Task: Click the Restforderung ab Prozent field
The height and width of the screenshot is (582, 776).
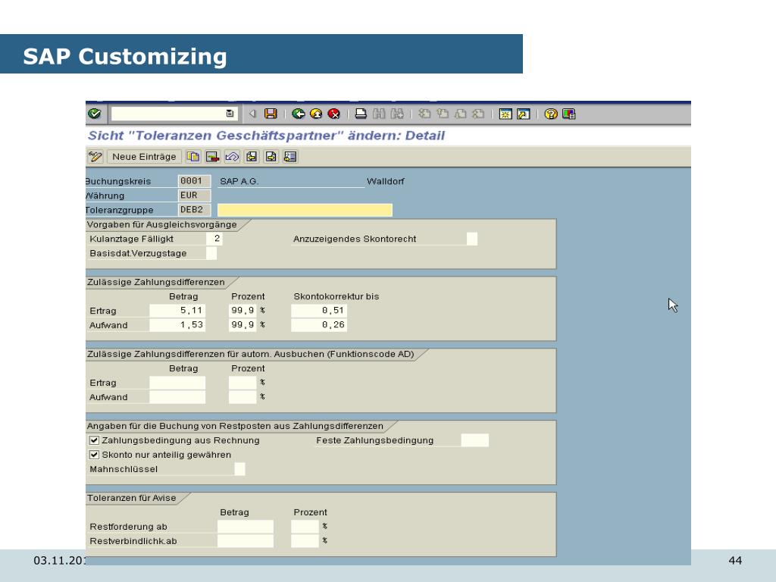Action: pyautogui.click(x=305, y=526)
